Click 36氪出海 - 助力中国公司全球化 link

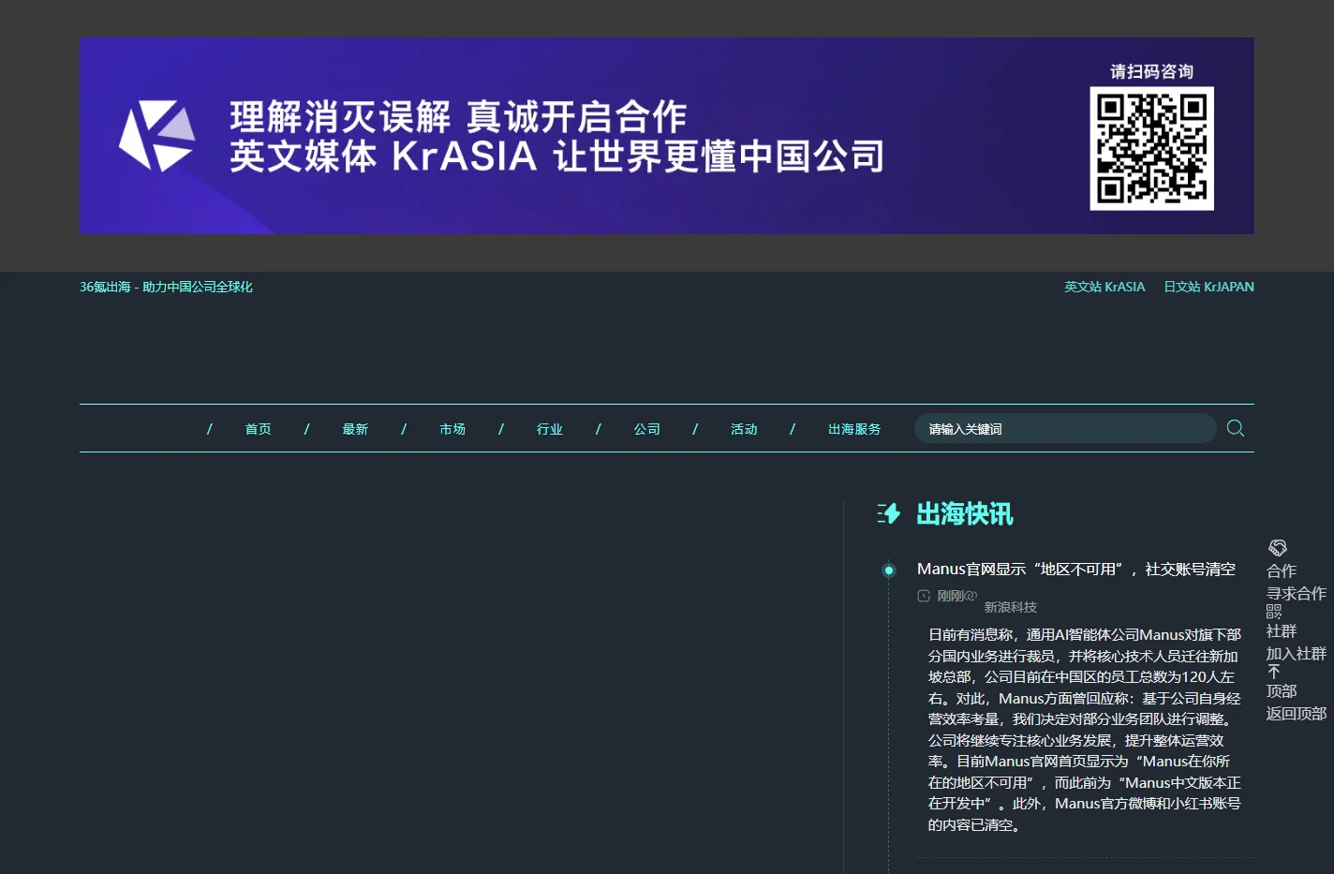[166, 287]
